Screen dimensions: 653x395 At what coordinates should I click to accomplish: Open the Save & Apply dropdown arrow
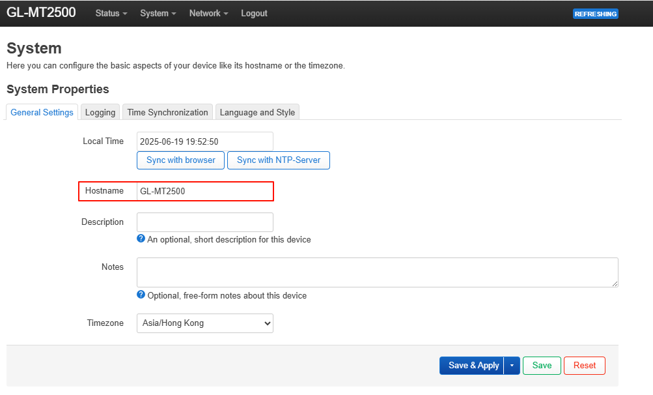point(512,366)
